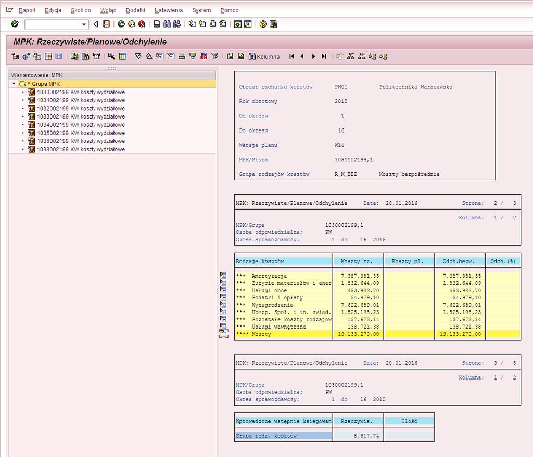
Task: Open the command field dropdown arrow
Action: coord(84,24)
